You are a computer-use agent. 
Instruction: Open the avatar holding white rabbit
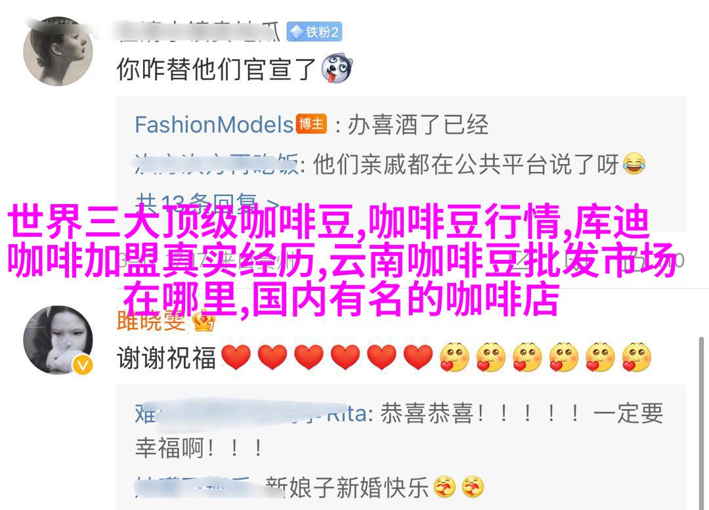[58, 340]
